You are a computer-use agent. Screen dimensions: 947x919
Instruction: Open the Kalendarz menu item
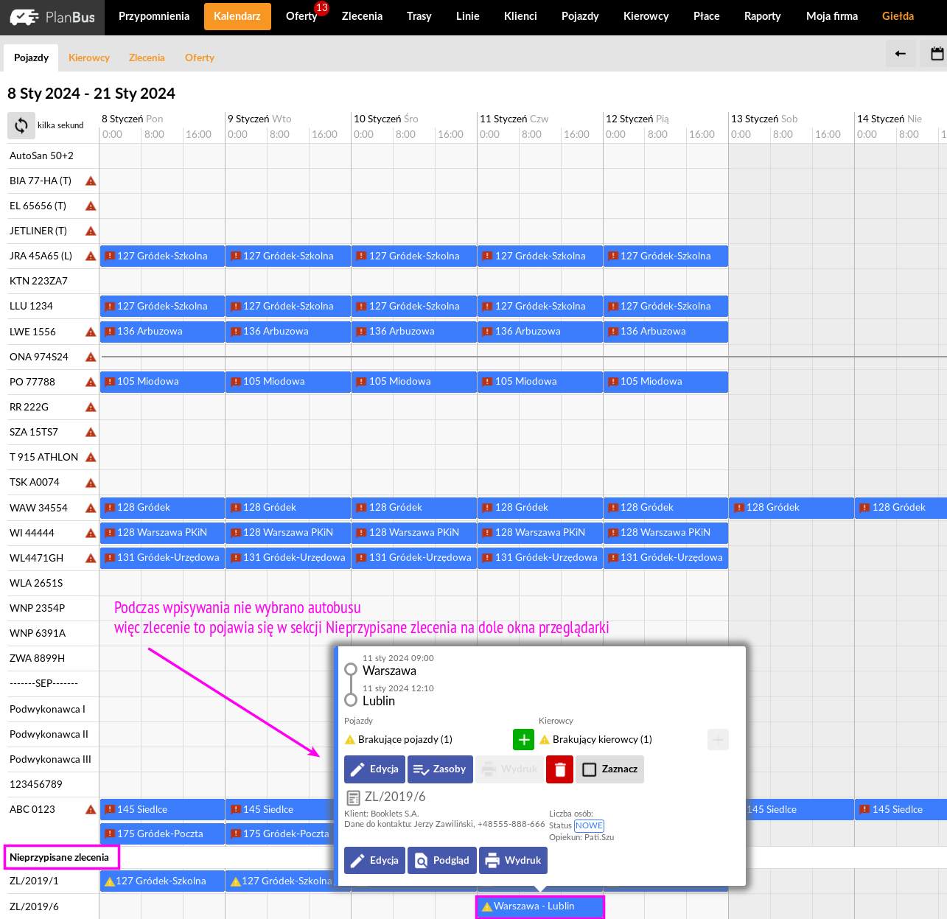(237, 16)
